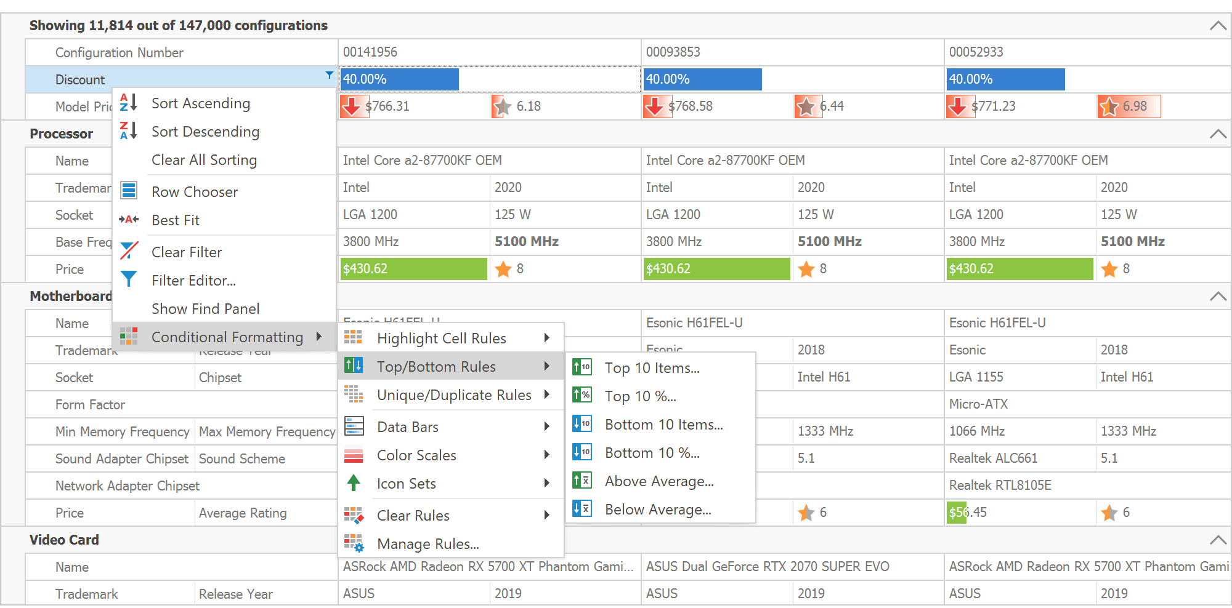1232x608 pixels.
Task: Collapse the Video Card section
Action: pyautogui.click(x=1218, y=540)
